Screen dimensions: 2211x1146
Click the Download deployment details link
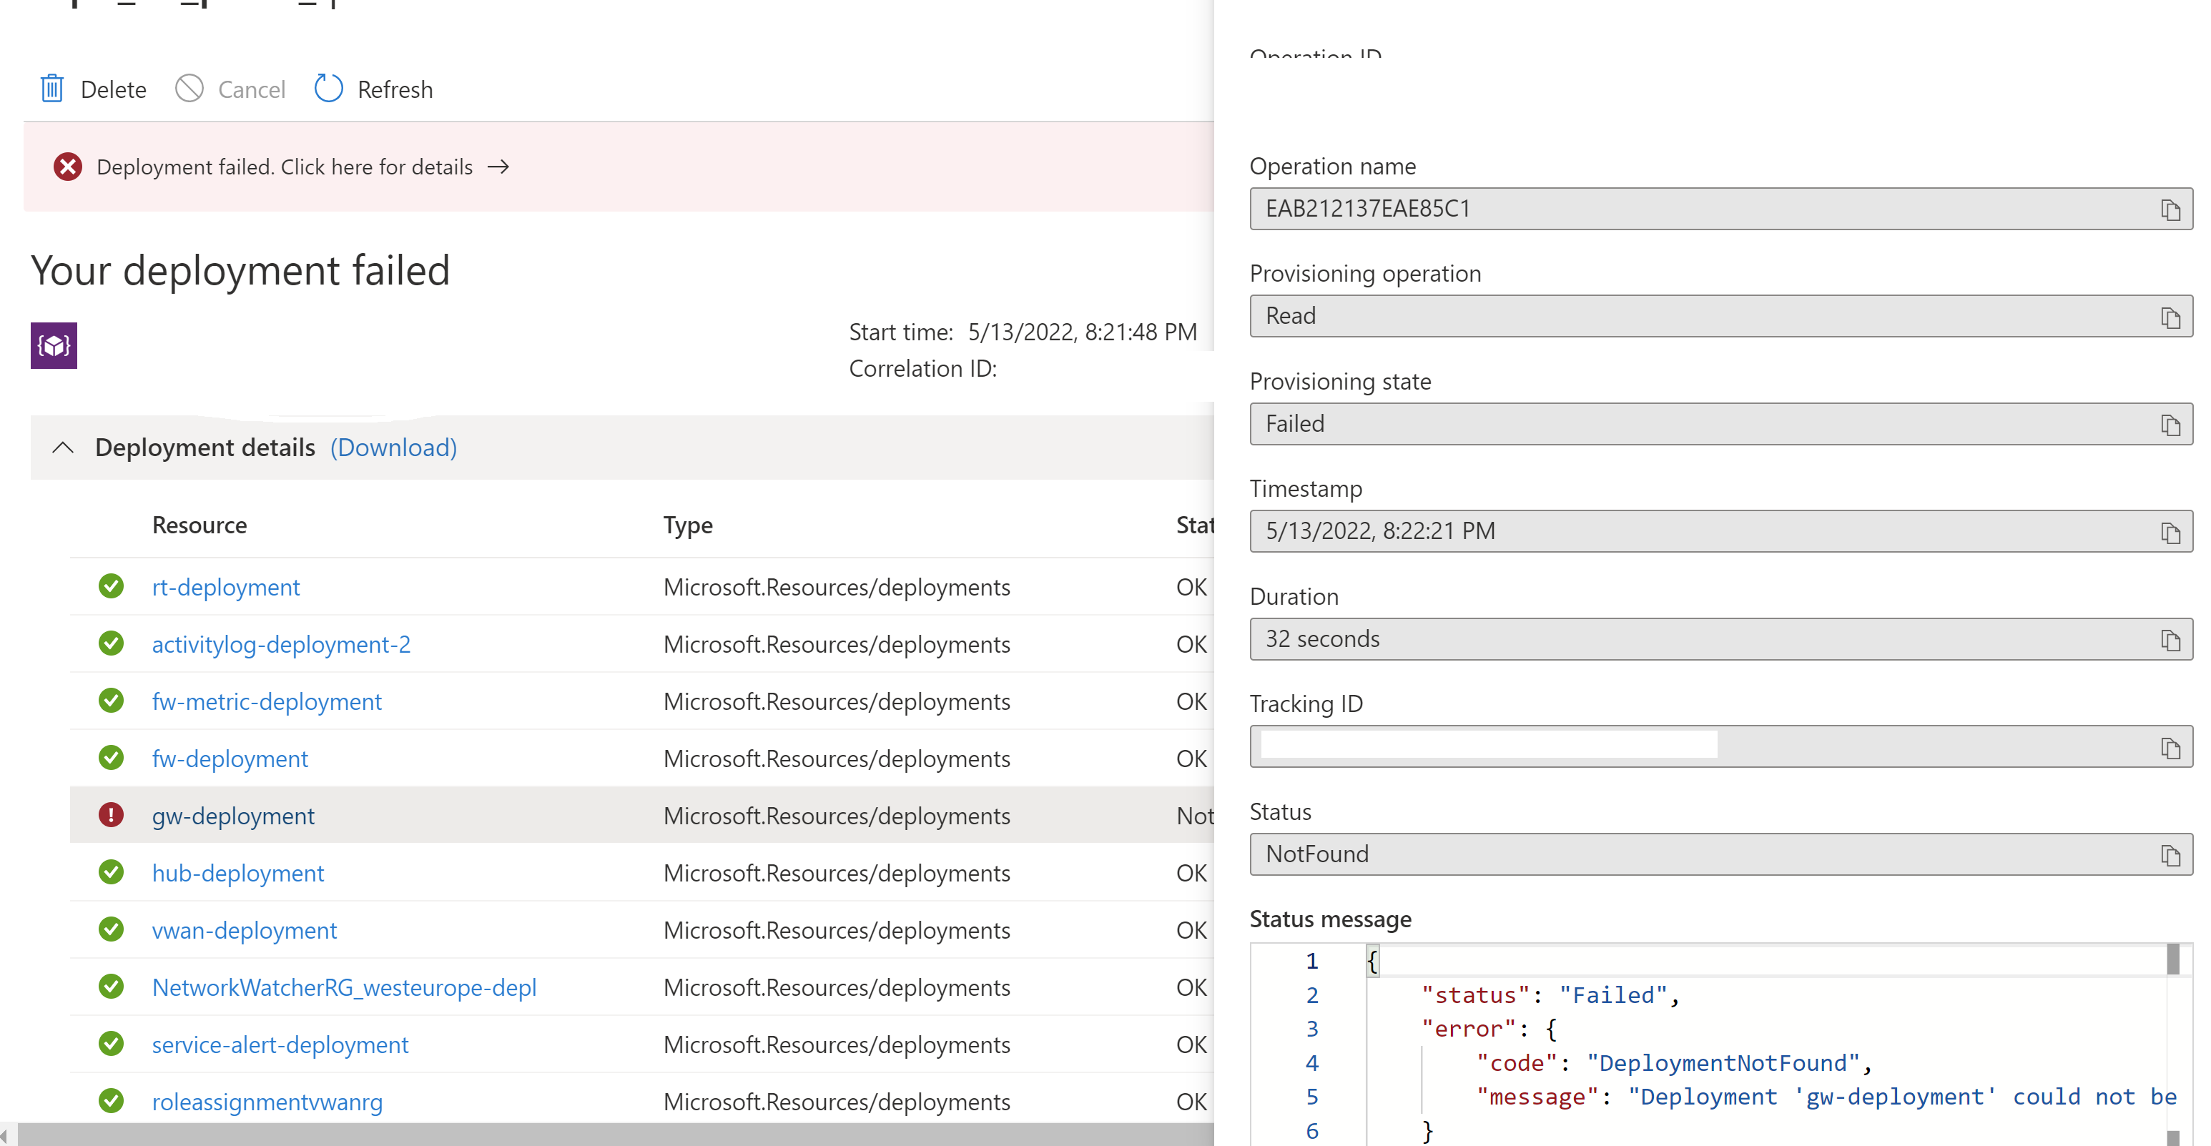(x=393, y=448)
